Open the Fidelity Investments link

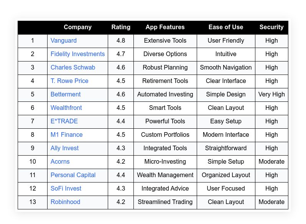coord(77,54)
